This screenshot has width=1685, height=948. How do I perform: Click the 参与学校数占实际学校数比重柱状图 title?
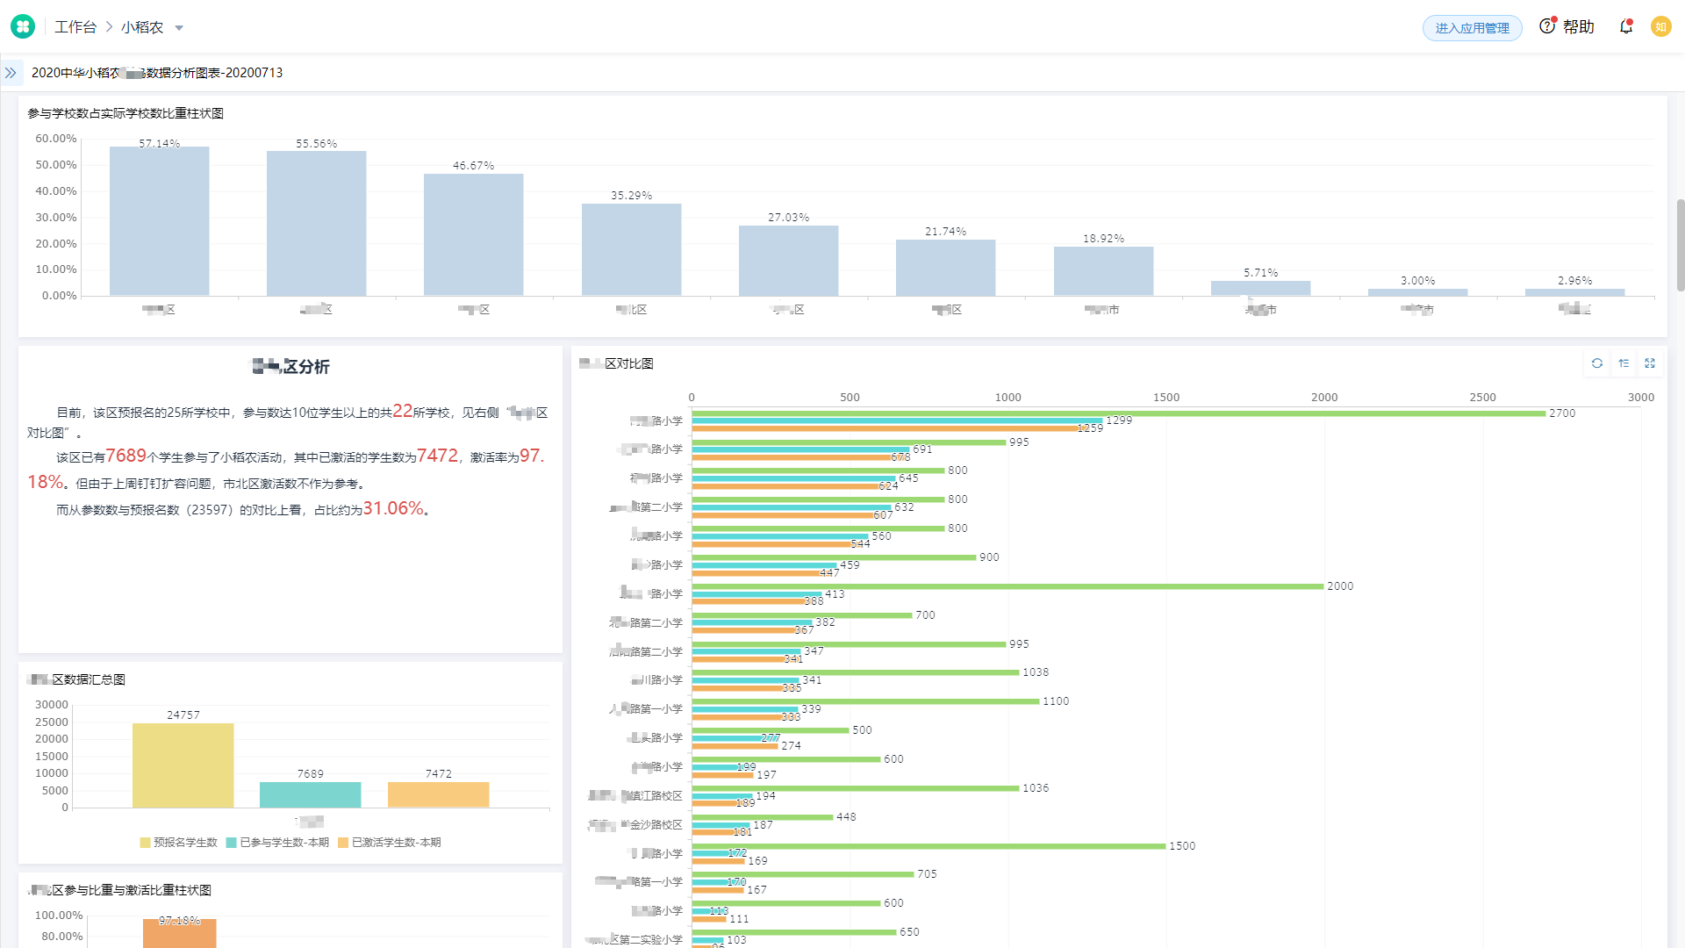pos(125,113)
